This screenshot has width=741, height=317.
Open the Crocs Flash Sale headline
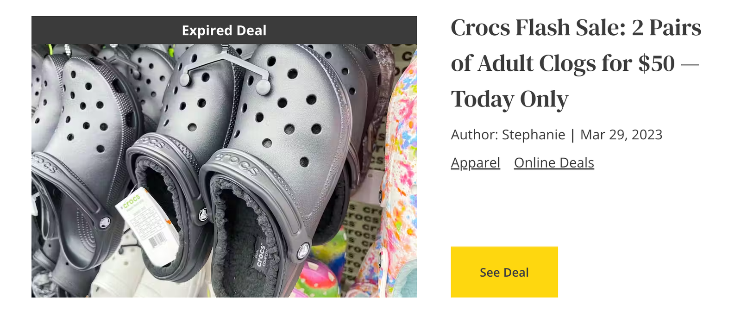point(576,63)
